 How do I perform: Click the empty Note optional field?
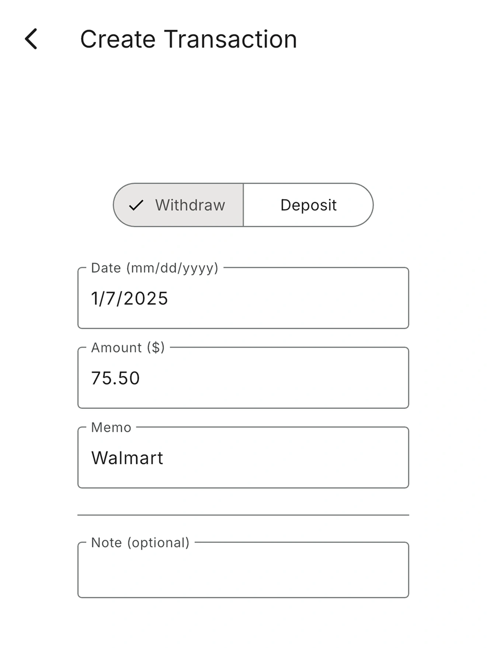coord(243,570)
